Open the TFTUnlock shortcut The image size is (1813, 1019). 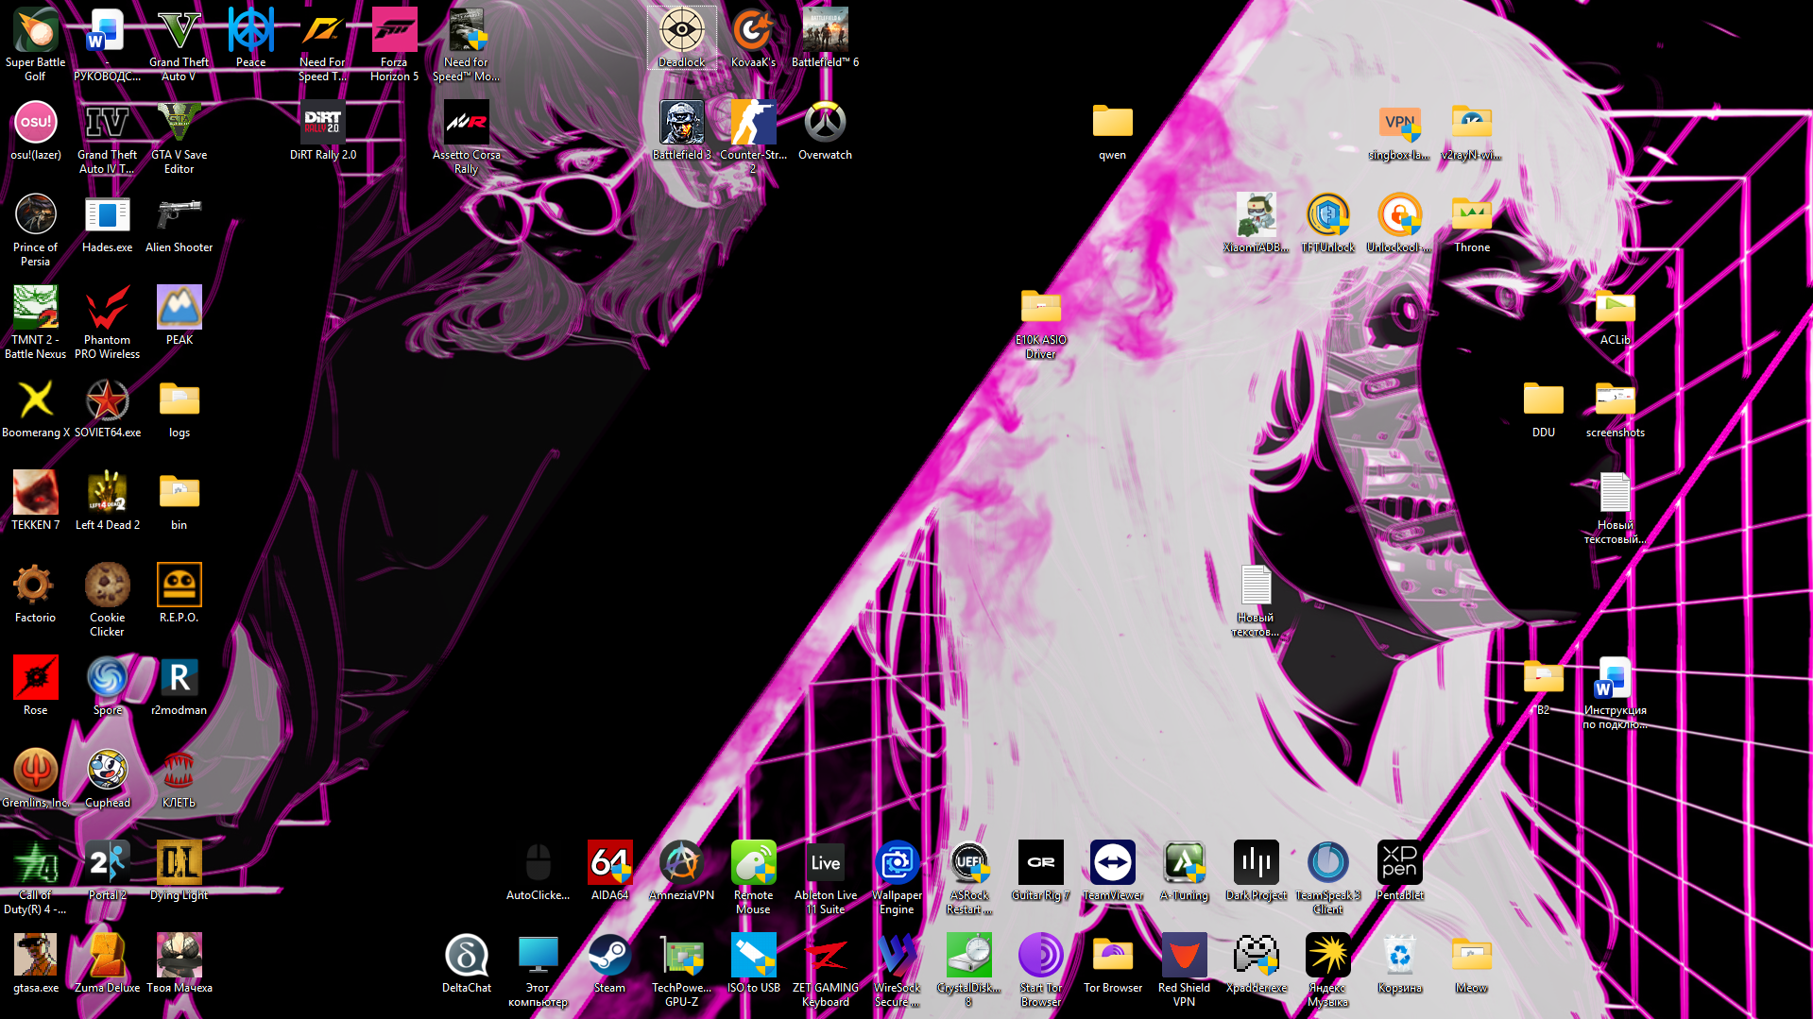(1328, 223)
